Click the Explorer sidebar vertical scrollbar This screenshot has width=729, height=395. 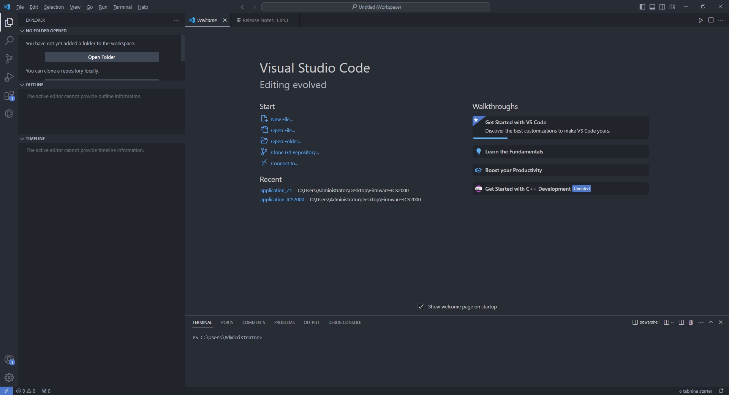tap(183, 48)
